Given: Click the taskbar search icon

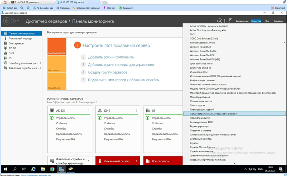Looking at the screenshot, I should click(15, 169).
